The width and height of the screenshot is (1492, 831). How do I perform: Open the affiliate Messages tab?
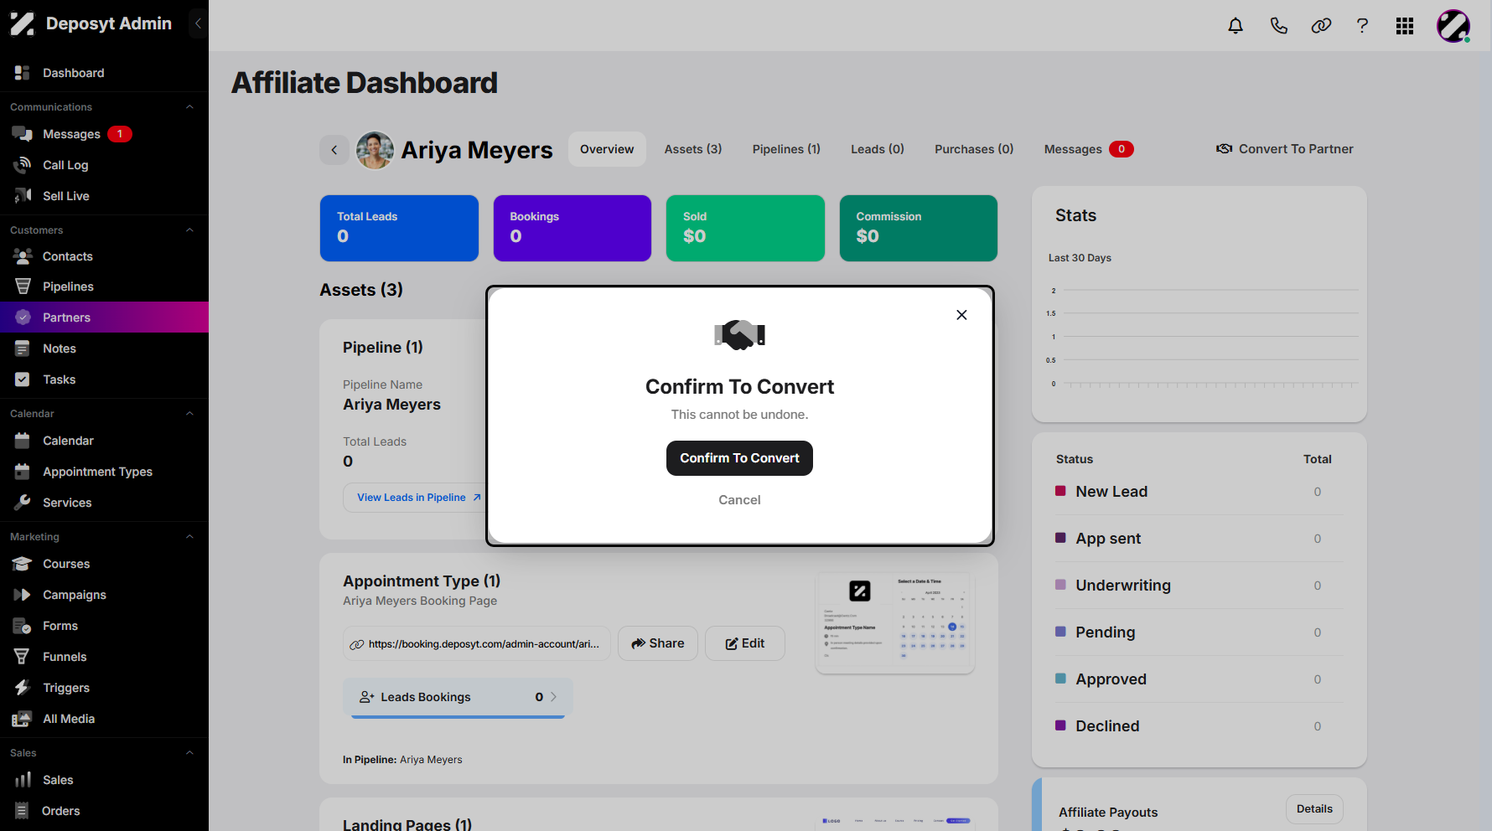coord(1089,149)
